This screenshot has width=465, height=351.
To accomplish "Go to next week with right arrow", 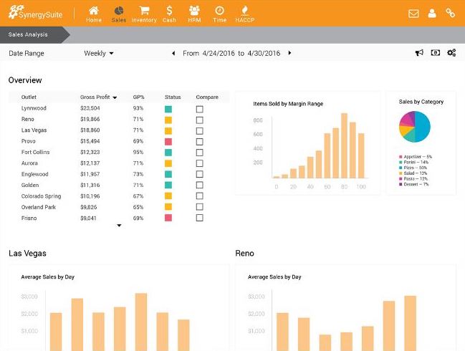I will [x=289, y=53].
